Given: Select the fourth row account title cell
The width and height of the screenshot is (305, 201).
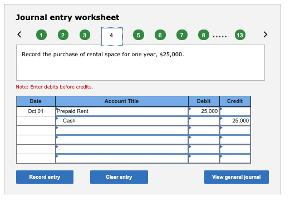Looking at the screenshot, I should click(122, 140).
